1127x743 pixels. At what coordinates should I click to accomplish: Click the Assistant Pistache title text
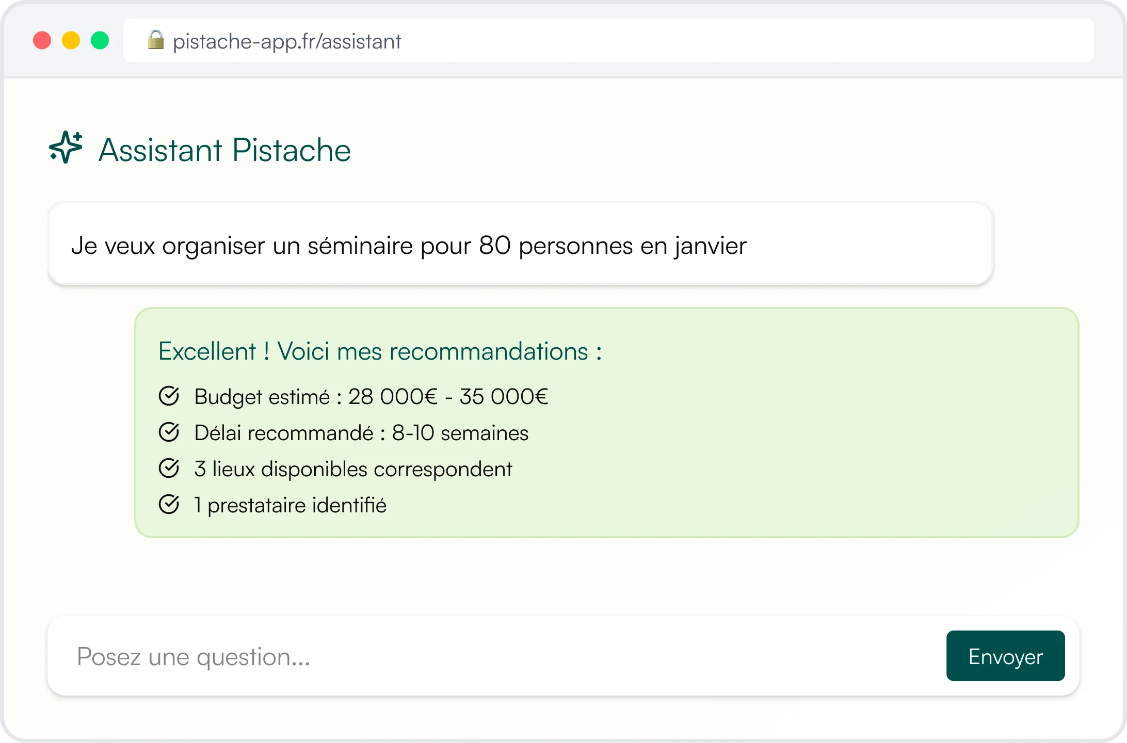click(224, 150)
